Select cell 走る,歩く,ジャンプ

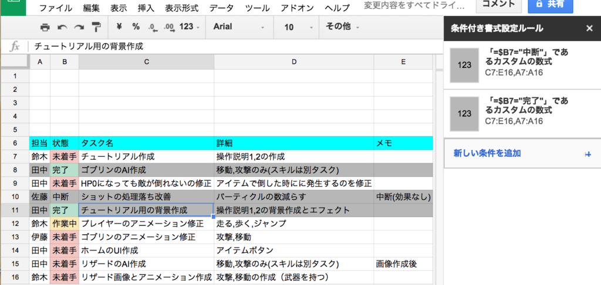pyautogui.click(x=294, y=224)
